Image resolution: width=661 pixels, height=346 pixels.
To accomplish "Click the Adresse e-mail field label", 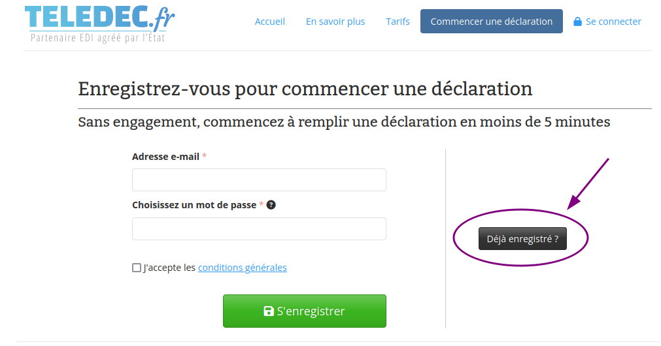I will pos(165,157).
